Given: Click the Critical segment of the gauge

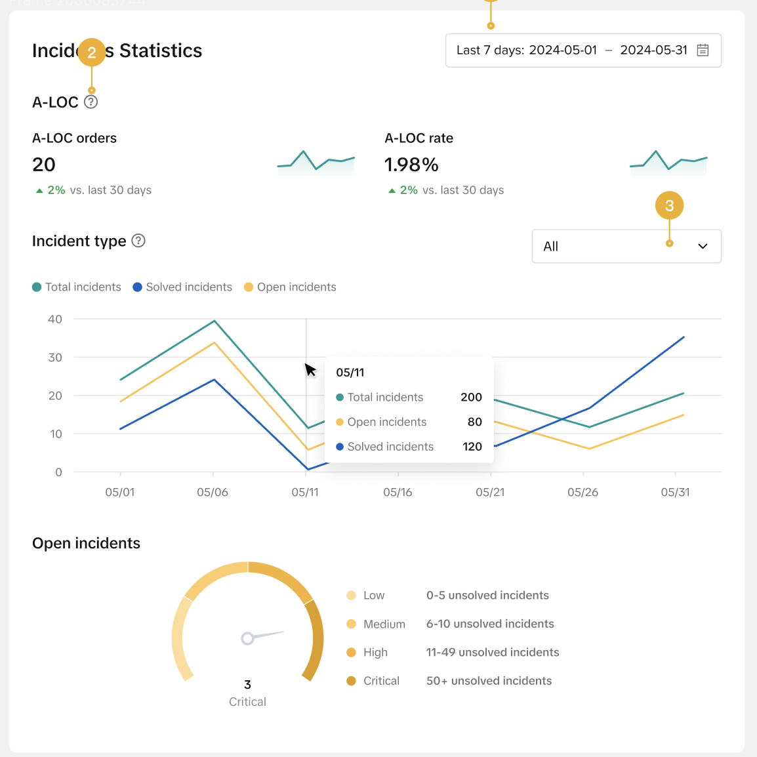Looking at the screenshot, I should coord(316,640).
